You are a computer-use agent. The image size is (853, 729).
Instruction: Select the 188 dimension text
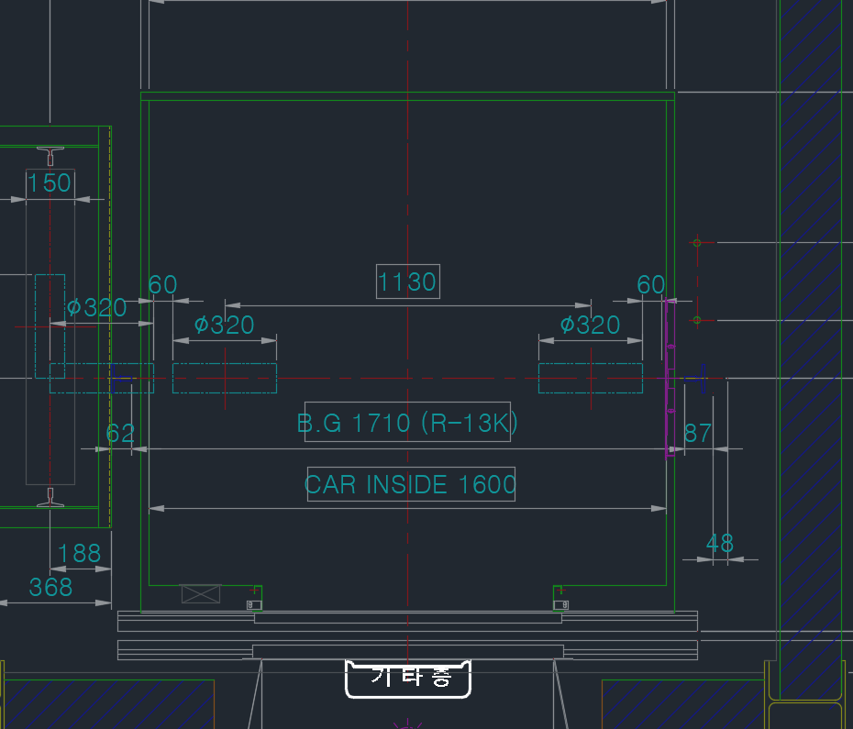point(80,554)
